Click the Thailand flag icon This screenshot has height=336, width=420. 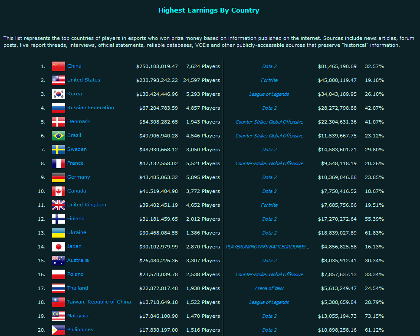(58, 288)
